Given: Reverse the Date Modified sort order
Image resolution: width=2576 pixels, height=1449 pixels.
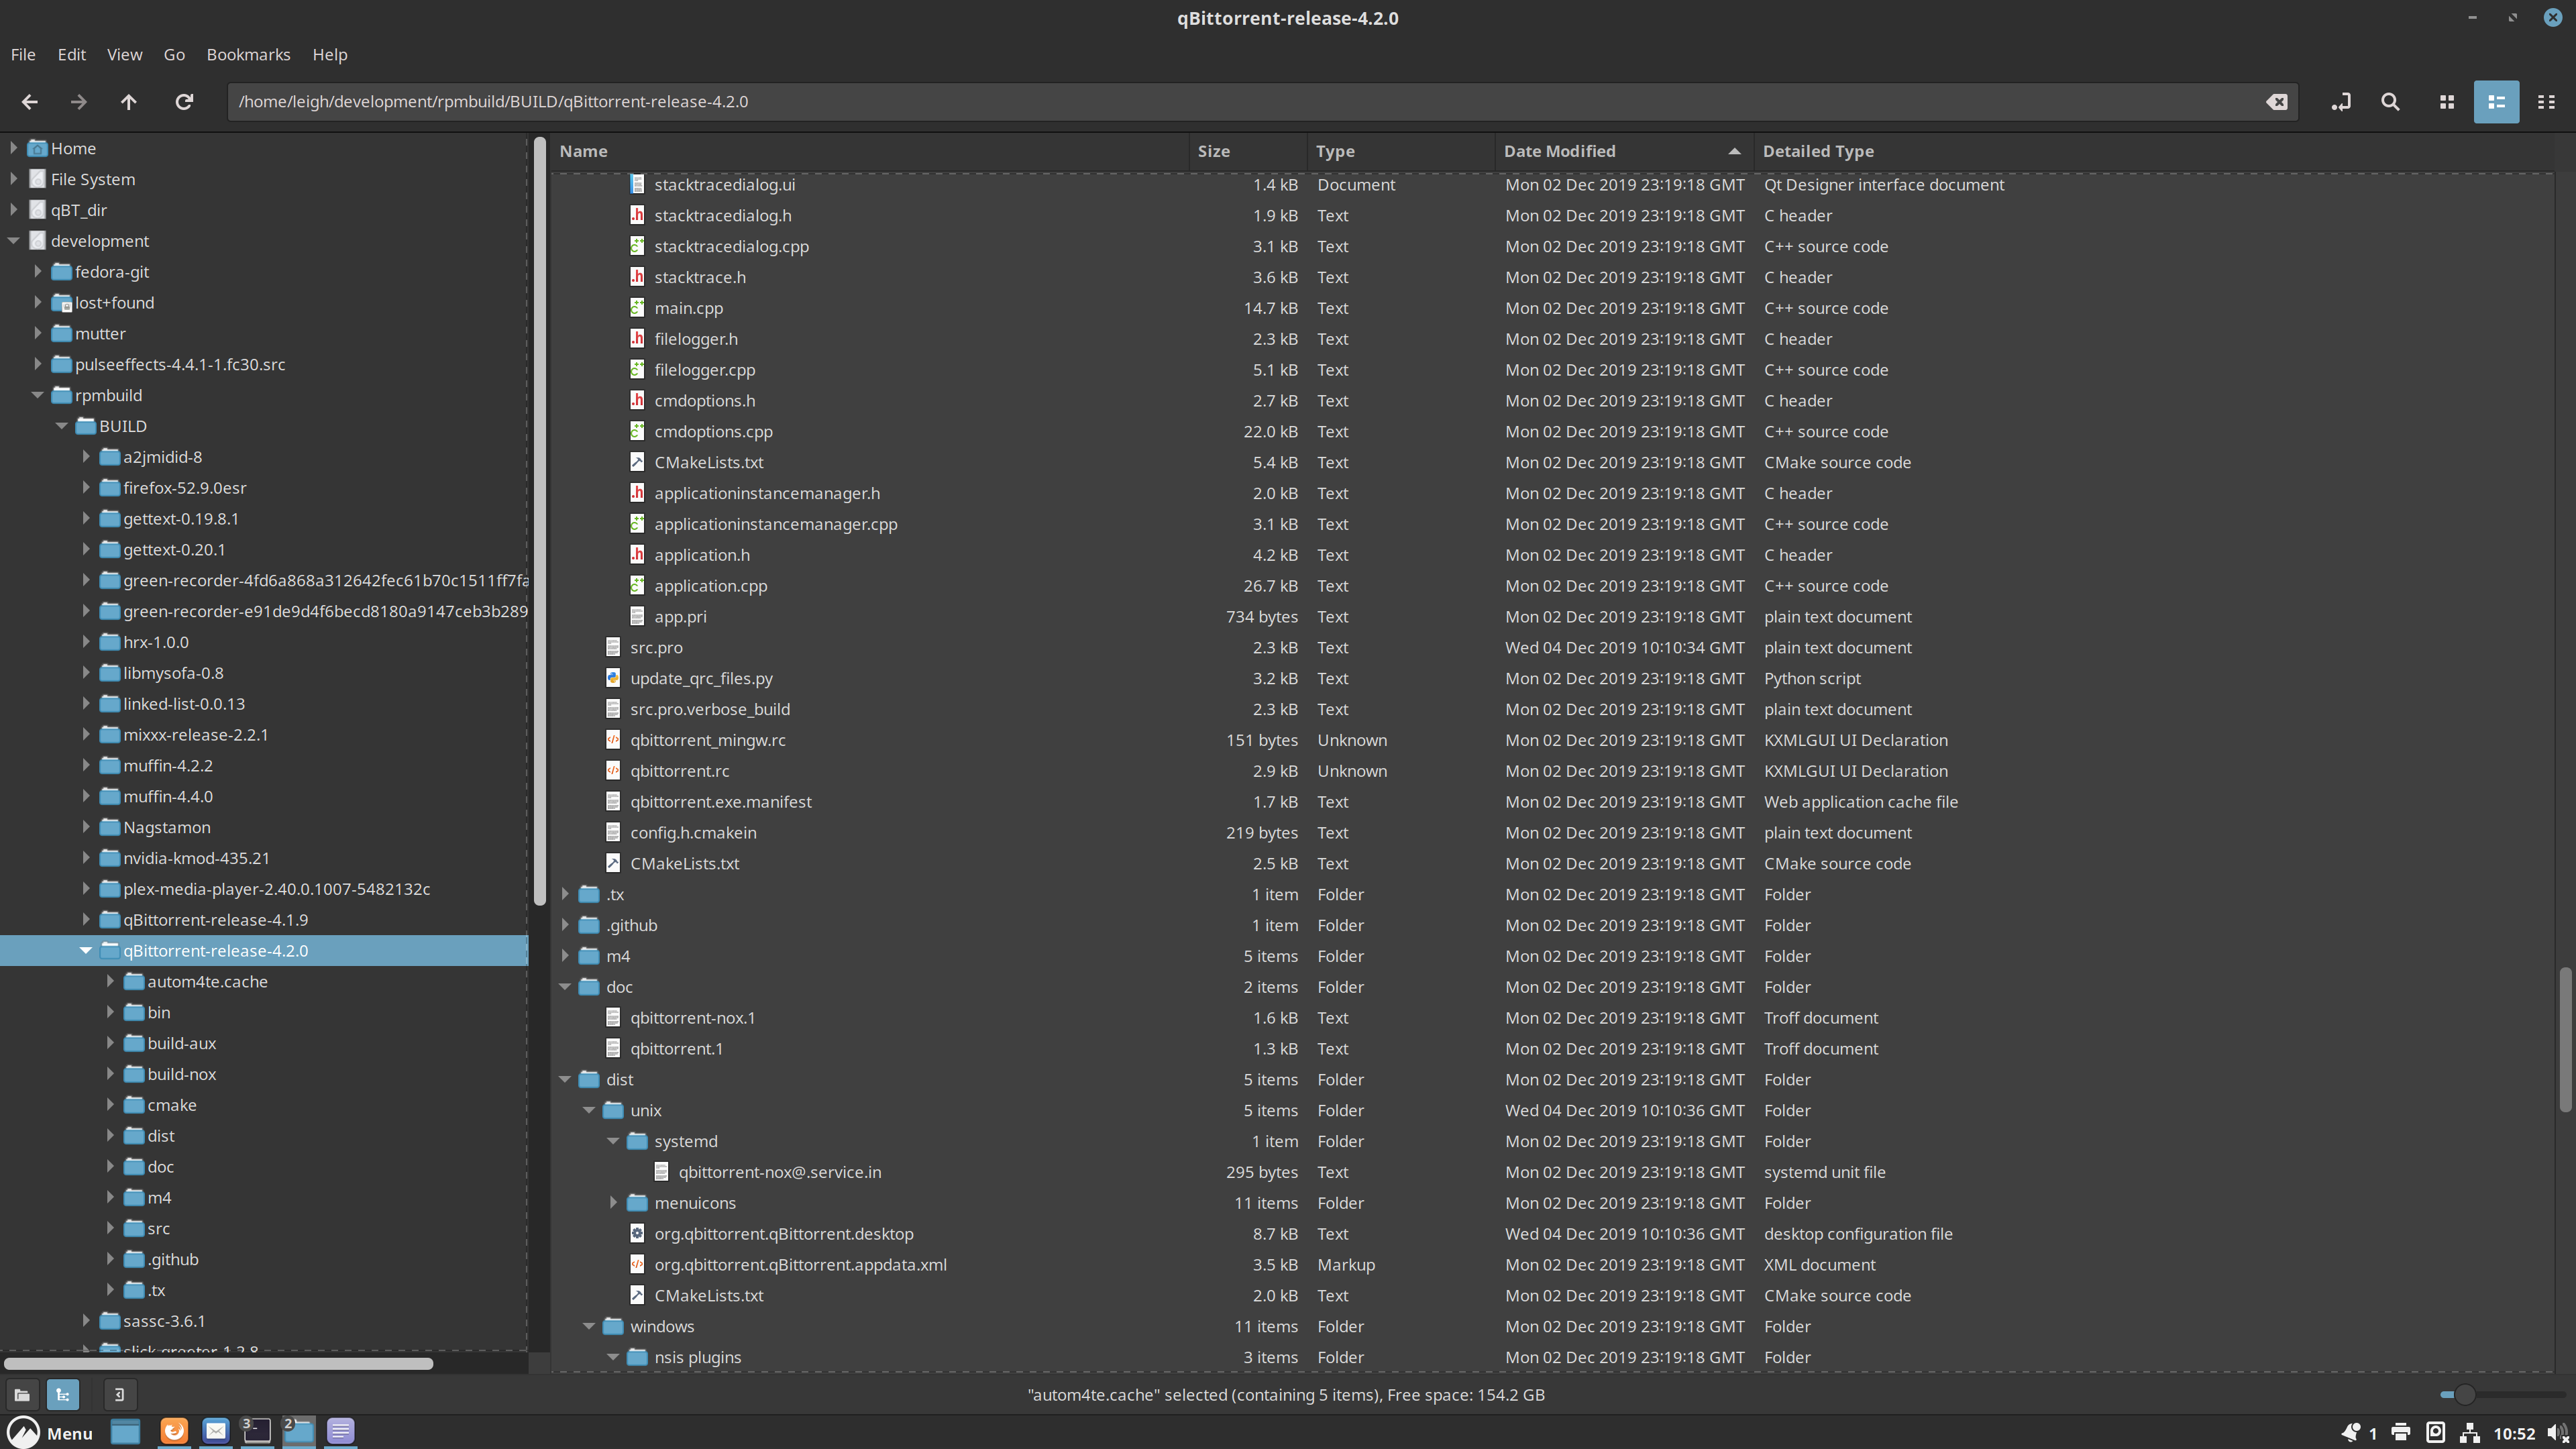Looking at the screenshot, I should coord(1560,151).
